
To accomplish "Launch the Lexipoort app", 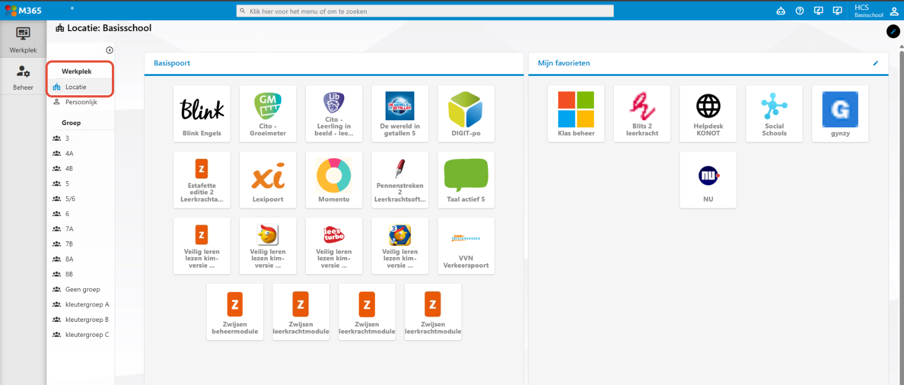I will 268,179.
